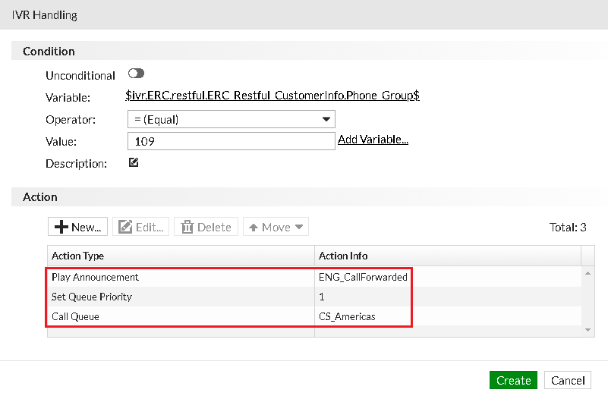Select the Play Announcement row
Image resolution: width=608 pixels, height=399 pixels.
pyautogui.click(x=314, y=277)
